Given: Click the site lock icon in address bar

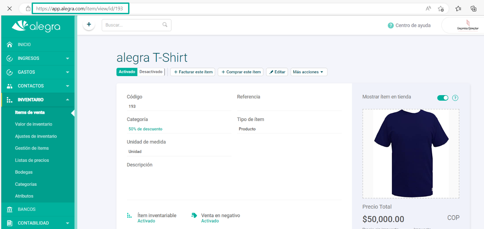Looking at the screenshot, I should pos(28,9).
